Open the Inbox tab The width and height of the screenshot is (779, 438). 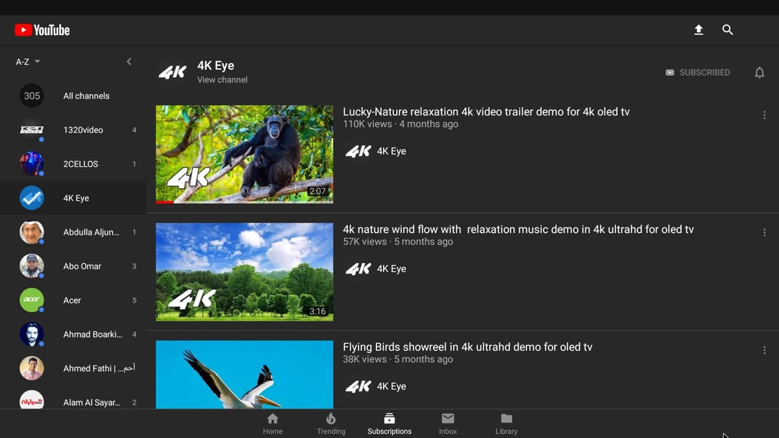coord(448,424)
